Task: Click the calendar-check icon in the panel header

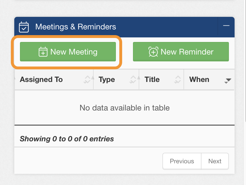Action: click(24, 27)
